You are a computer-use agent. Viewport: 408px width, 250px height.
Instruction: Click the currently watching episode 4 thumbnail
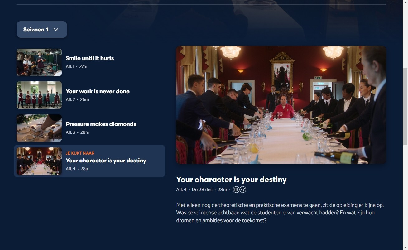pos(39,161)
